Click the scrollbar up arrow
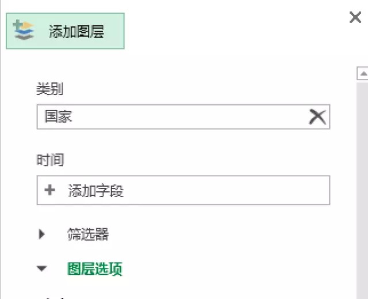 point(362,73)
